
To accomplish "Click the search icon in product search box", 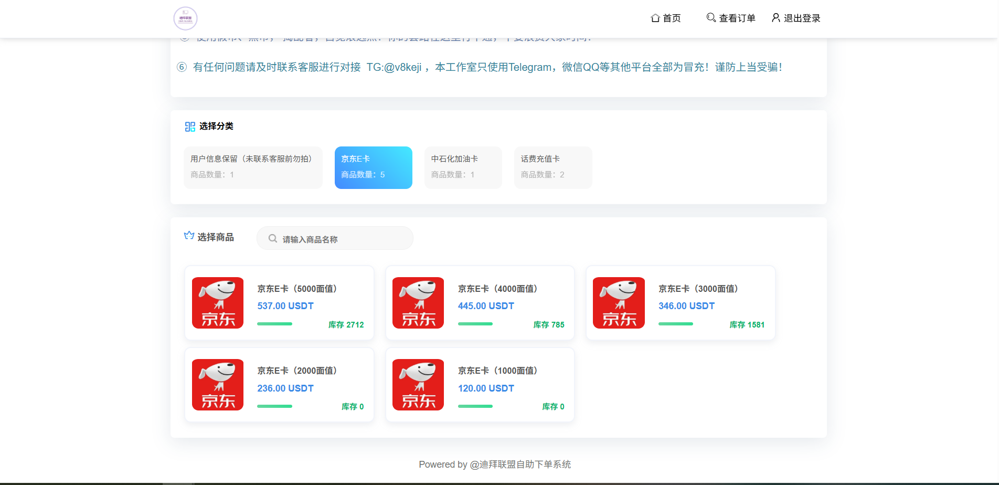I will tap(273, 238).
